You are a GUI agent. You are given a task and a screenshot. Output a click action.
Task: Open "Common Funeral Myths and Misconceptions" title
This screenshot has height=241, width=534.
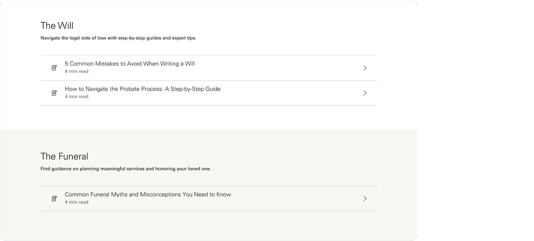[148, 195]
